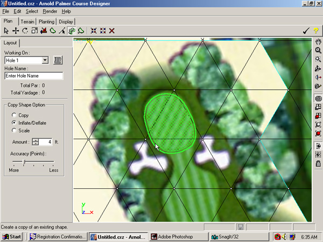The width and height of the screenshot is (323, 242).
Task: Switch to the Display tab
Action: [66, 22]
